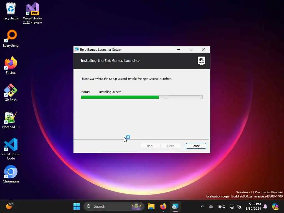
Task: Click the "Installing DirectX" status text
Action: (110, 92)
